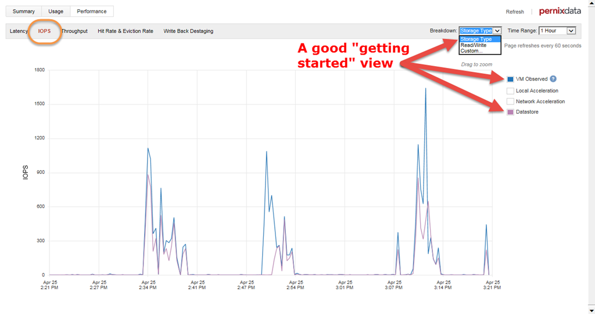The width and height of the screenshot is (595, 314).
Task: Click the VM Observed help question icon
Action: pyautogui.click(x=553, y=79)
